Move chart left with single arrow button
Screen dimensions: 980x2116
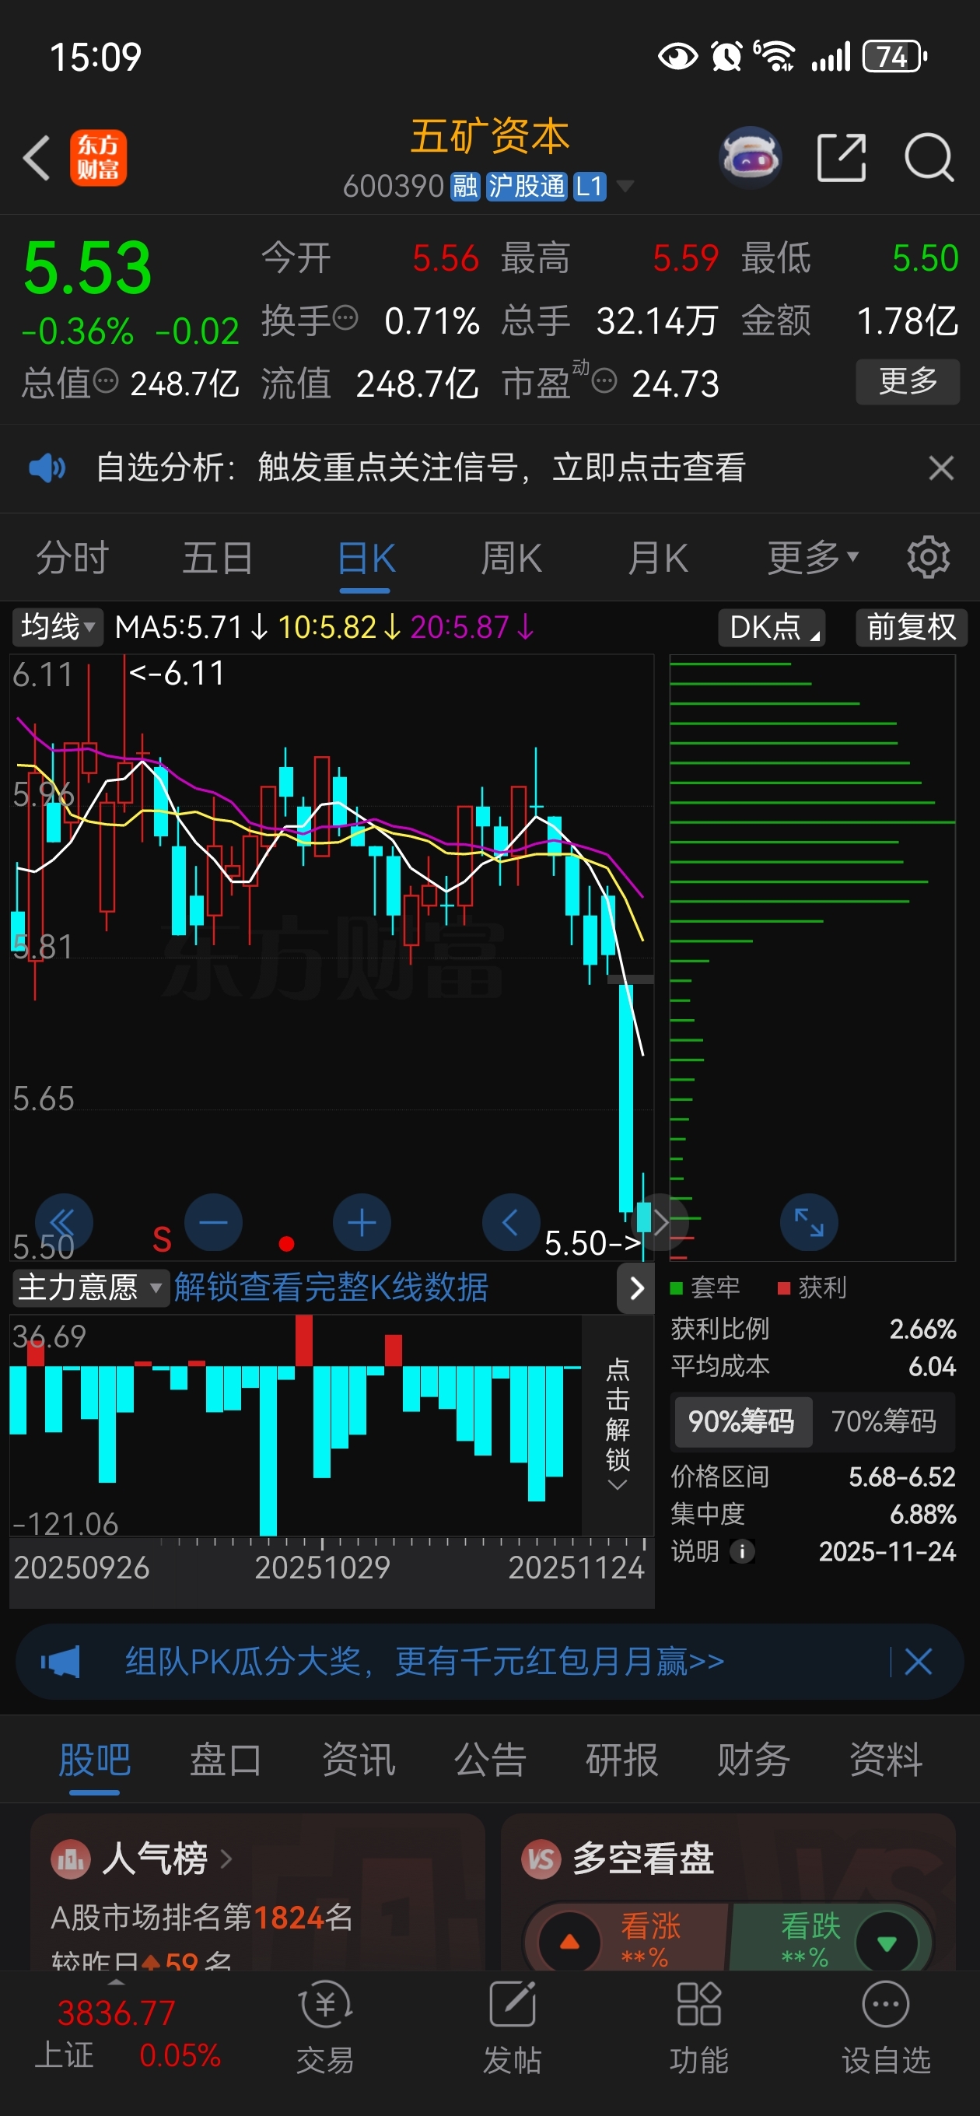point(510,1222)
